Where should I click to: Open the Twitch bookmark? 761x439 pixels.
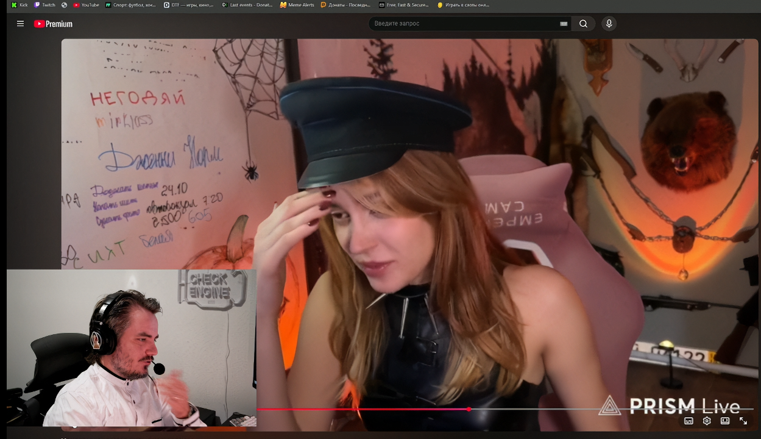pos(44,5)
